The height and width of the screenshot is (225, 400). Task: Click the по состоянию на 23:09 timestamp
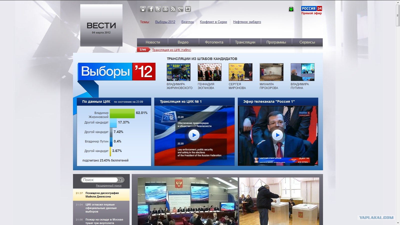(x=128, y=102)
